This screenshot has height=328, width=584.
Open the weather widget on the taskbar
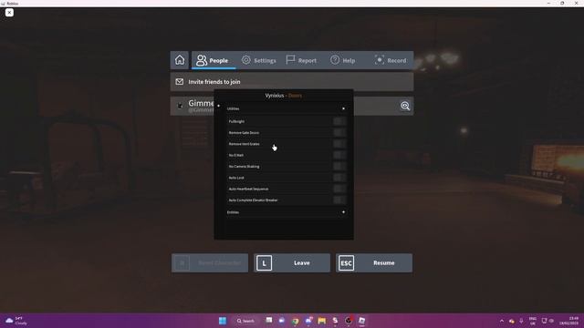click(x=16, y=321)
